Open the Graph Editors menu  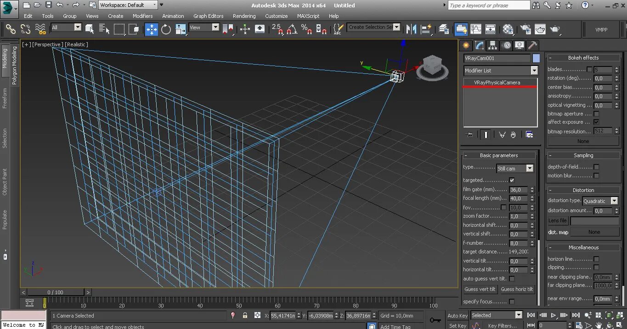click(x=208, y=16)
